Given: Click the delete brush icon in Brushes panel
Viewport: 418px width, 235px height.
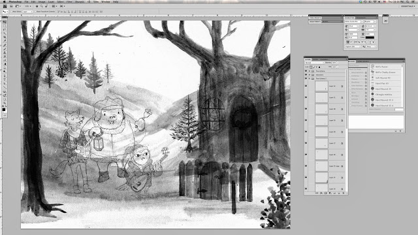Looking at the screenshot, I should point(400,131).
